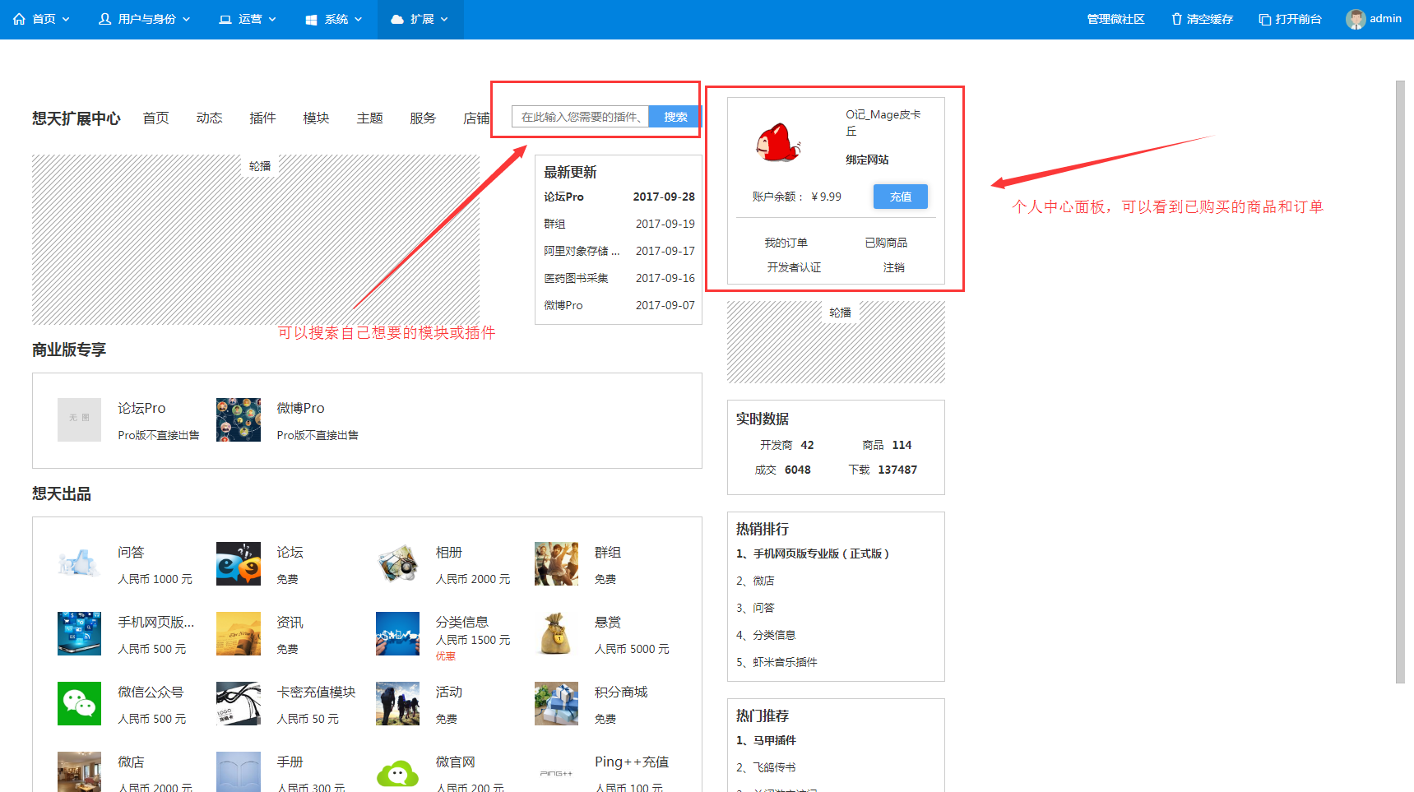Viewport: 1414px width, 792px height.
Task: Open 分类信息 in 热销排行
Action: 766,635
